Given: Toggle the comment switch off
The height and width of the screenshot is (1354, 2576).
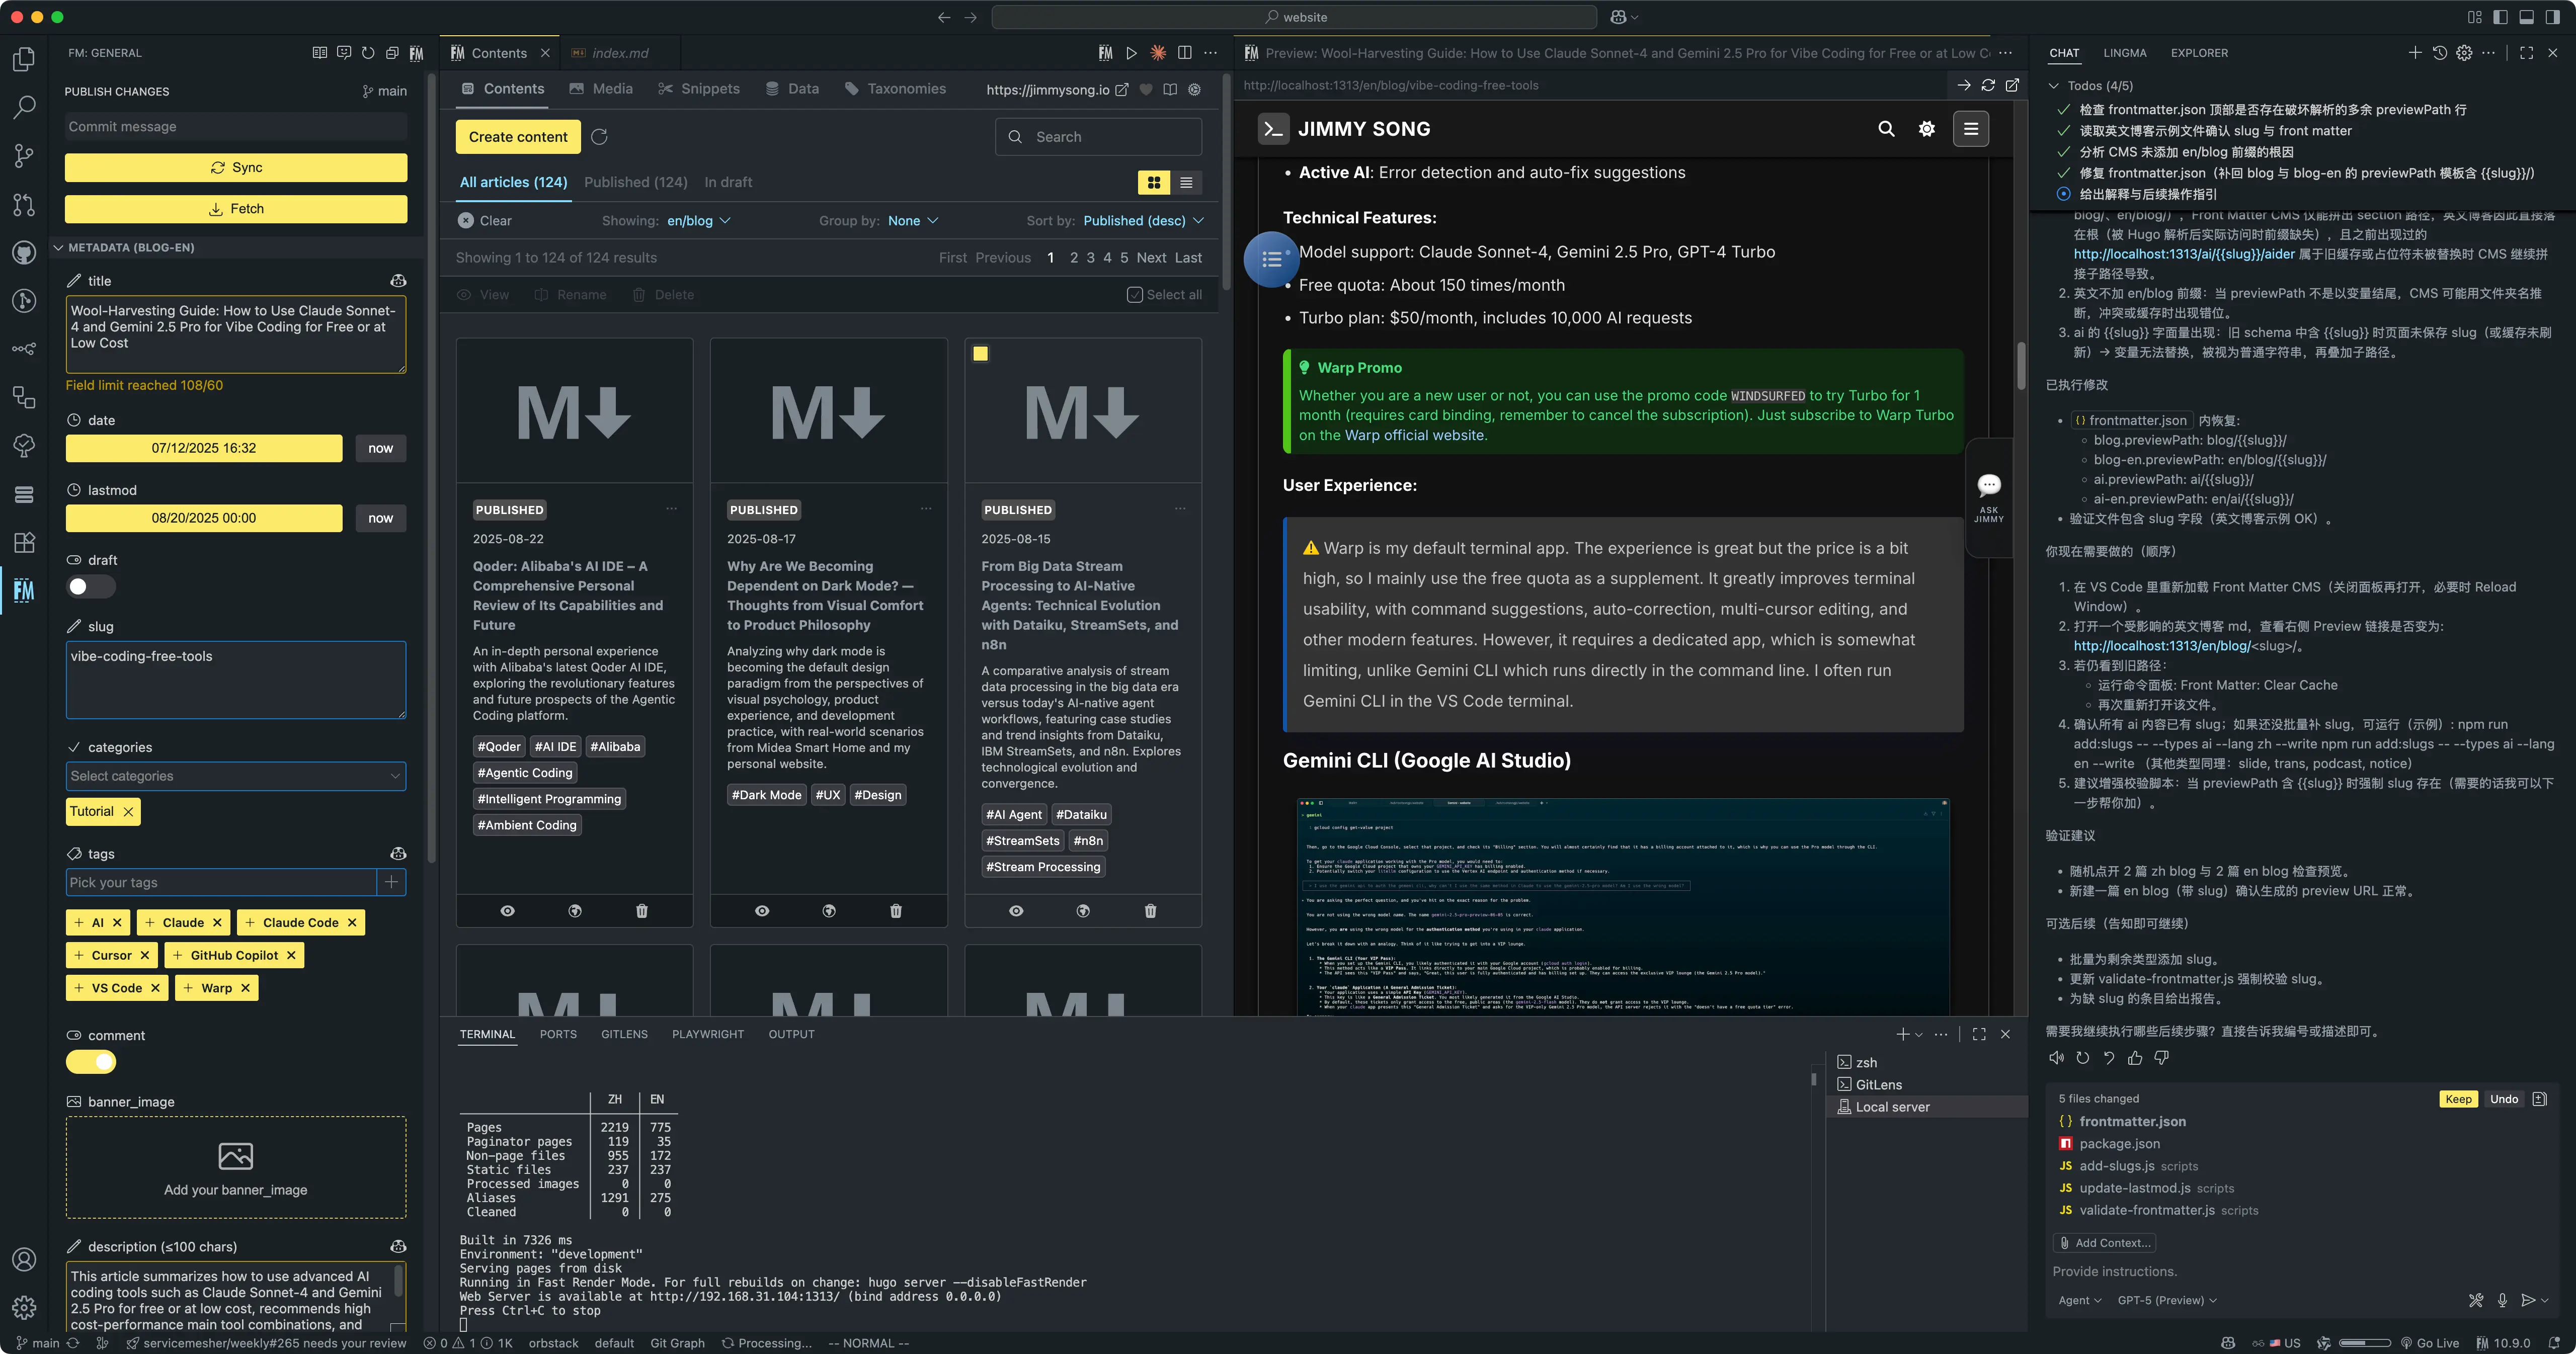Looking at the screenshot, I should point(90,1062).
